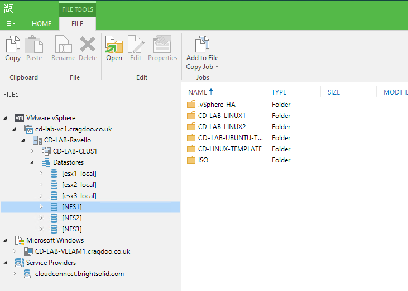Click the Properties icon
This screenshot has width=408, height=291.
[x=162, y=44]
